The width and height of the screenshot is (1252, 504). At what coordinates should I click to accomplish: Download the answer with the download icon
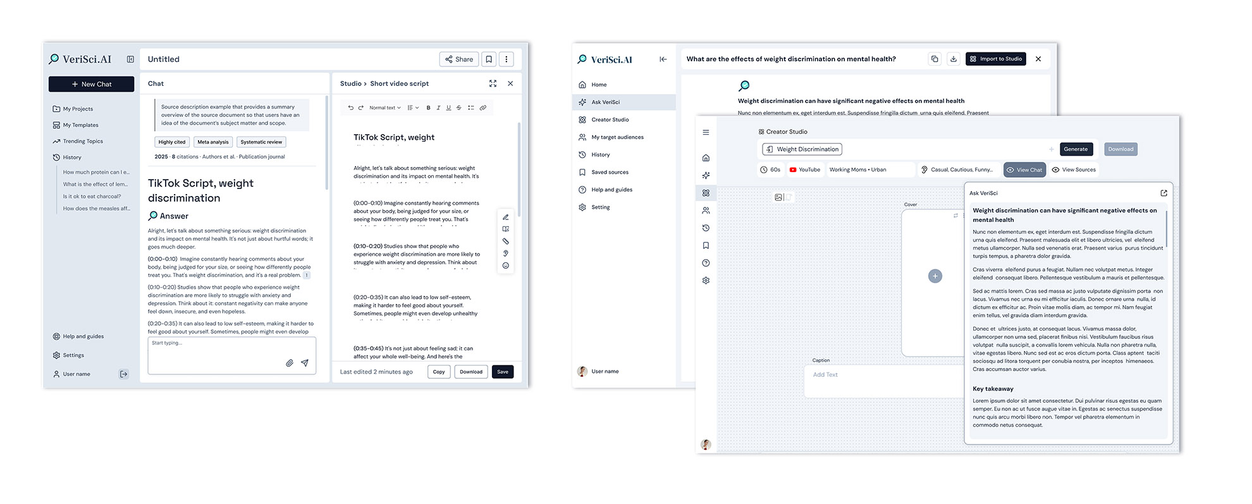click(954, 59)
